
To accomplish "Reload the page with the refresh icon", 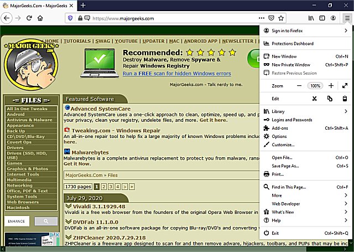I will pos(29,18).
